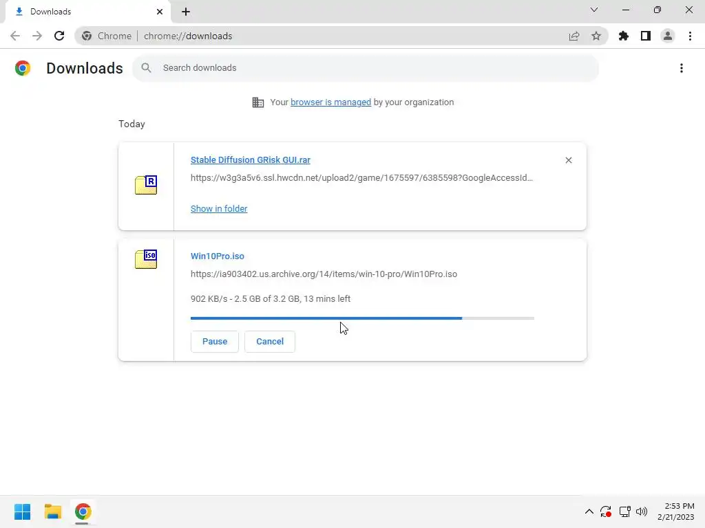
Task: Click the address bar URL
Action: [188, 36]
